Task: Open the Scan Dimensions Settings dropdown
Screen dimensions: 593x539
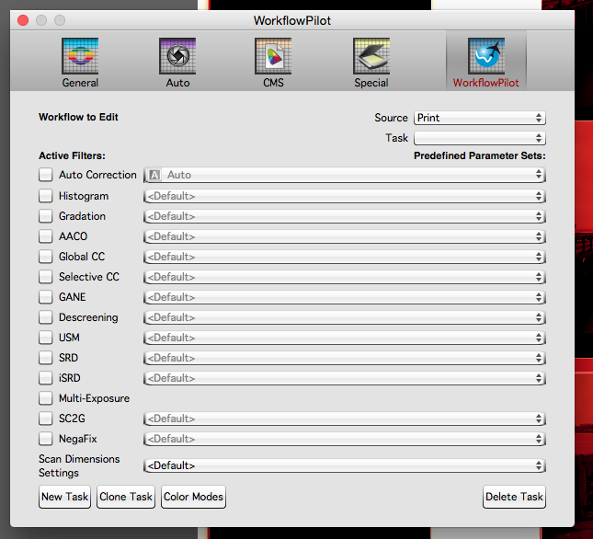Action: click(x=344, y=465)
